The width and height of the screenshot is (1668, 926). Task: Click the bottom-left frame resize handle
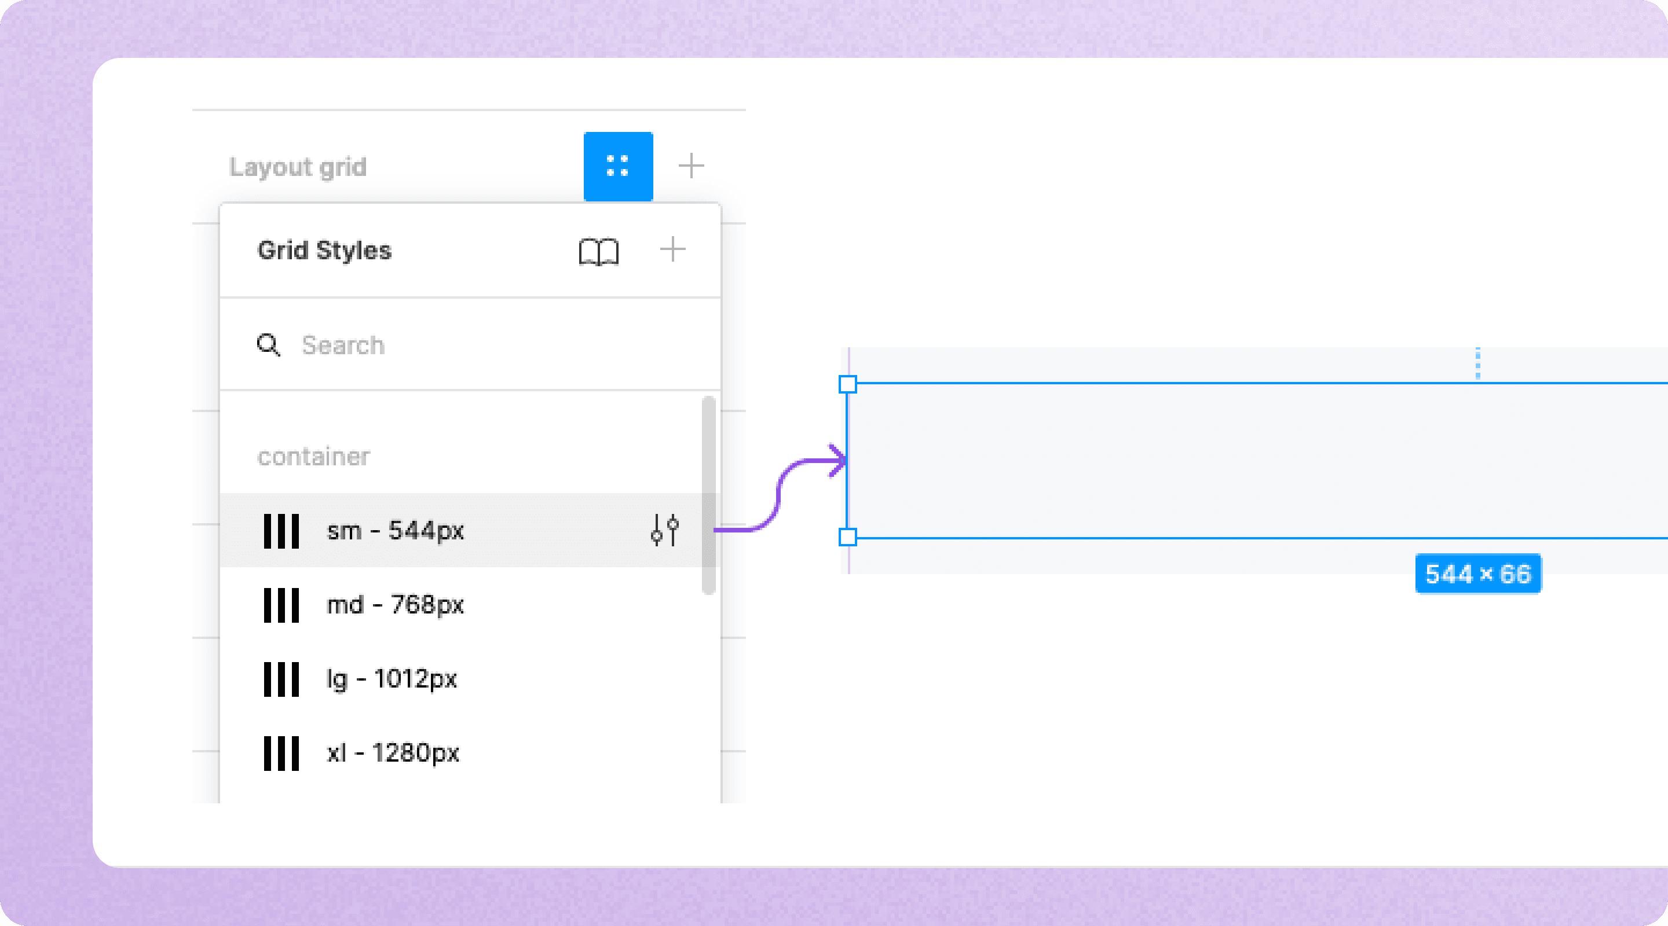(847, 537)
